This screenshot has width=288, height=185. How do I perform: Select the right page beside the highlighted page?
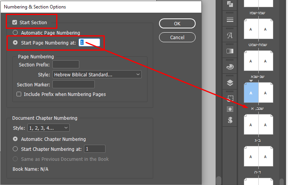tap(266, 92)
